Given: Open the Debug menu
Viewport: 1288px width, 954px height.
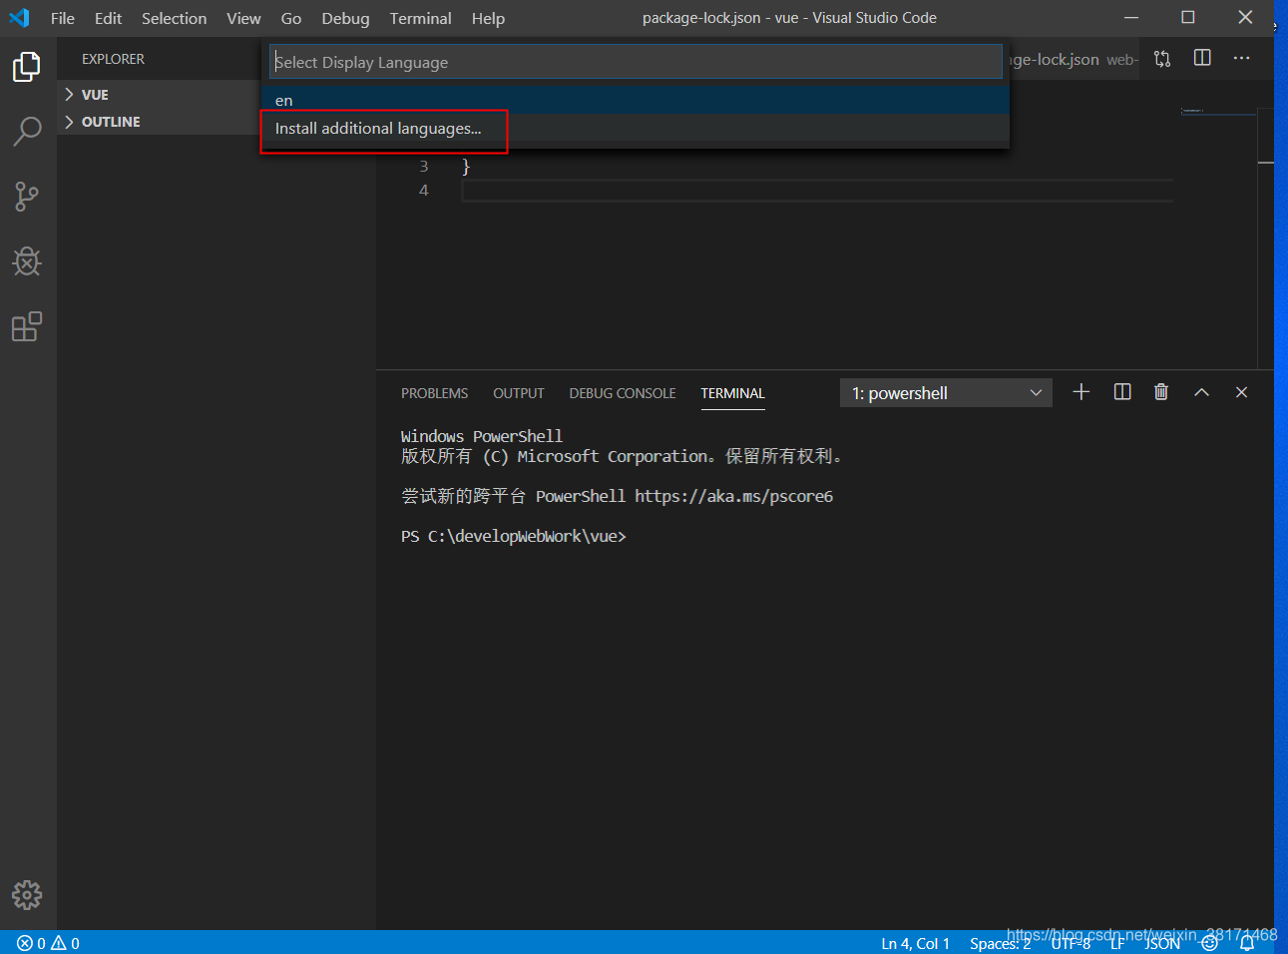Looking at the screenshot, I should [345, 18].
